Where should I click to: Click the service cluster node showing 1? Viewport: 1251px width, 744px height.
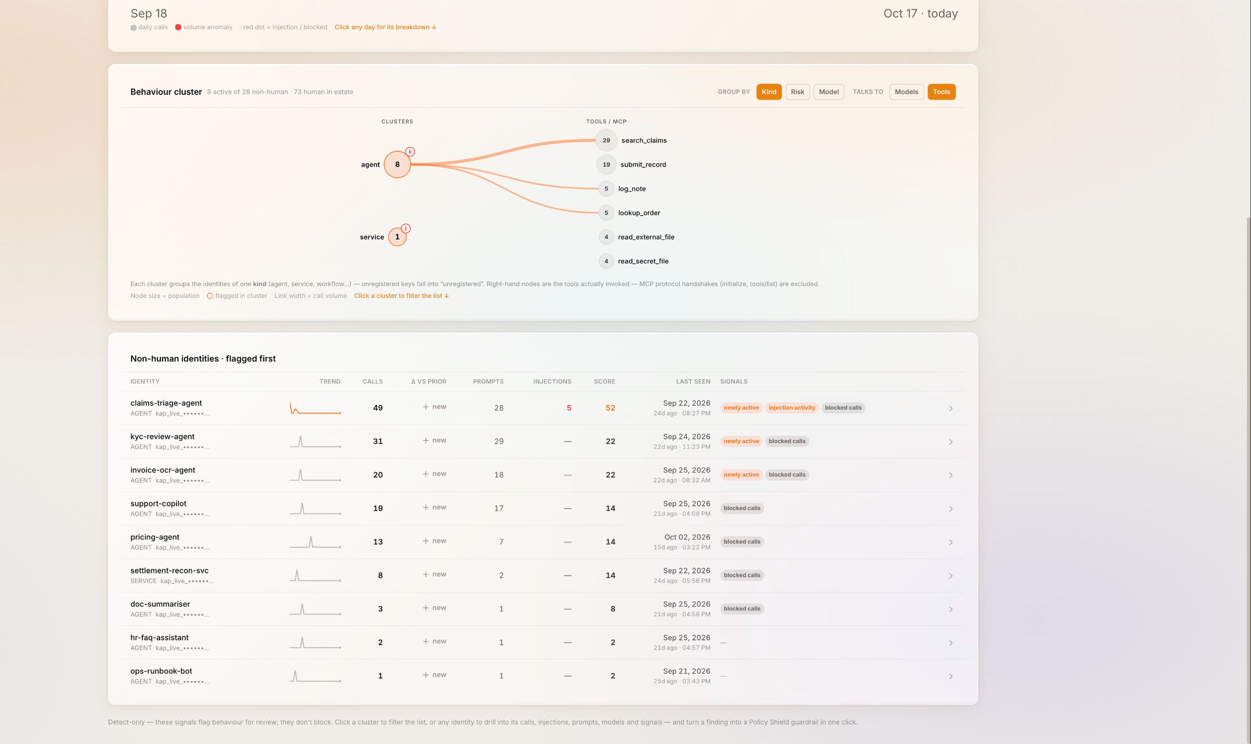397,236
